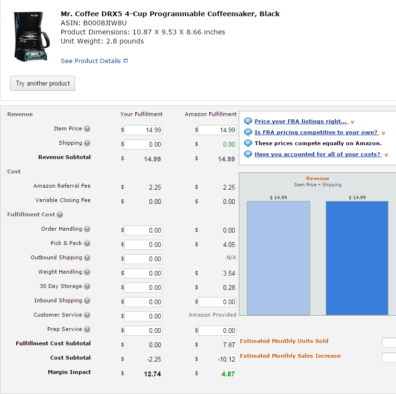Focus Estimated Monthly Units Sold field
Viewport: 396px width, 394px height.
point(389,343)
